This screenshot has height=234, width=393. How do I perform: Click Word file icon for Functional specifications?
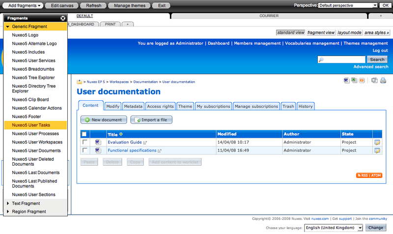click(x=98, y=150)
